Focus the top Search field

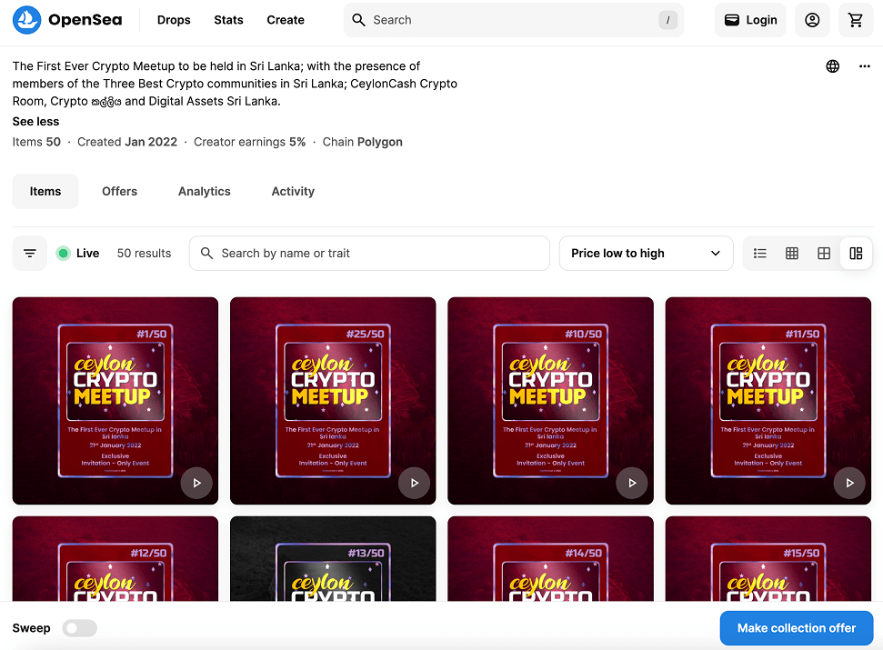pyautogui.click(x=514, y=20)
